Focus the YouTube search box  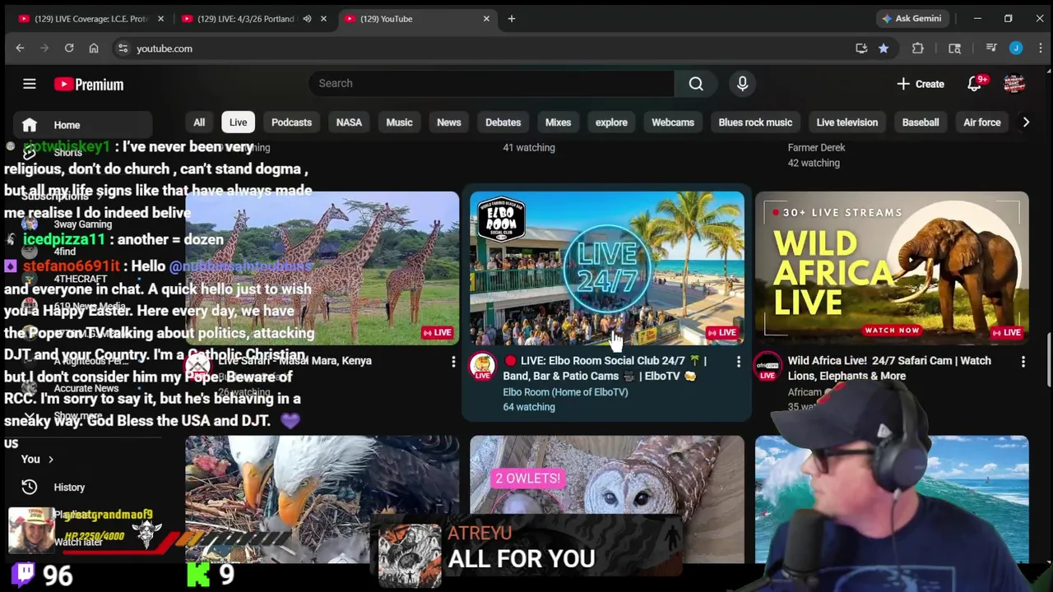[491, 83]
